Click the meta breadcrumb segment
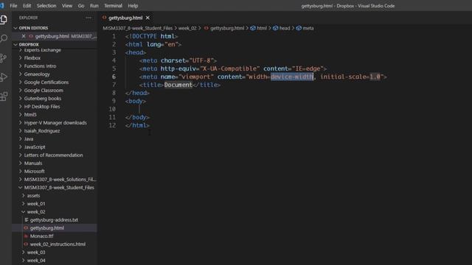The image size is (472, 265). click(308, 28)
